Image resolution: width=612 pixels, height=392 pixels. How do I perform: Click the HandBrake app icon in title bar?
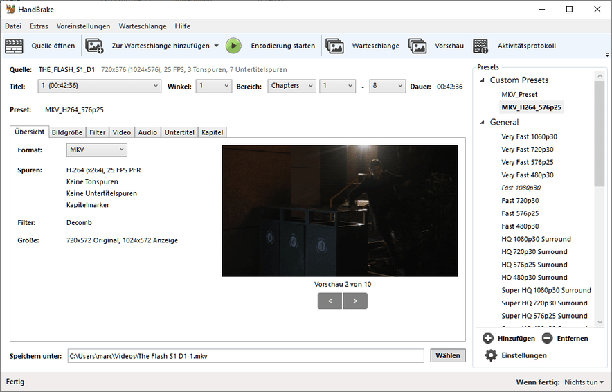coord(10,9)
